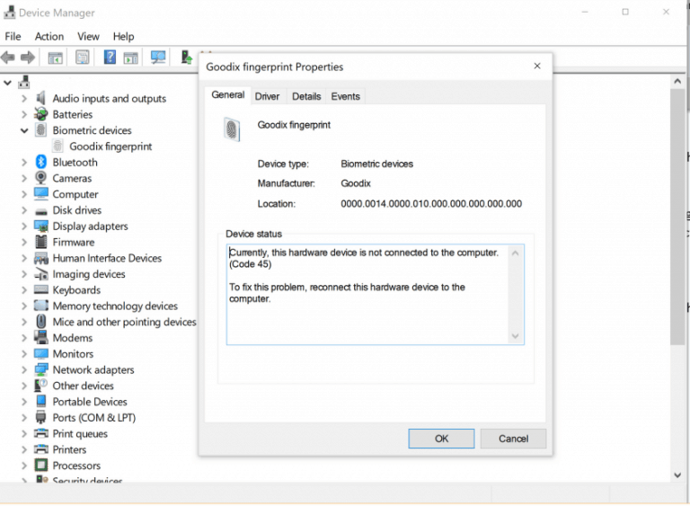The width and height of the screenshot is (690, 506).
Task: Switch to the Events tab
Action: point(345,96)
